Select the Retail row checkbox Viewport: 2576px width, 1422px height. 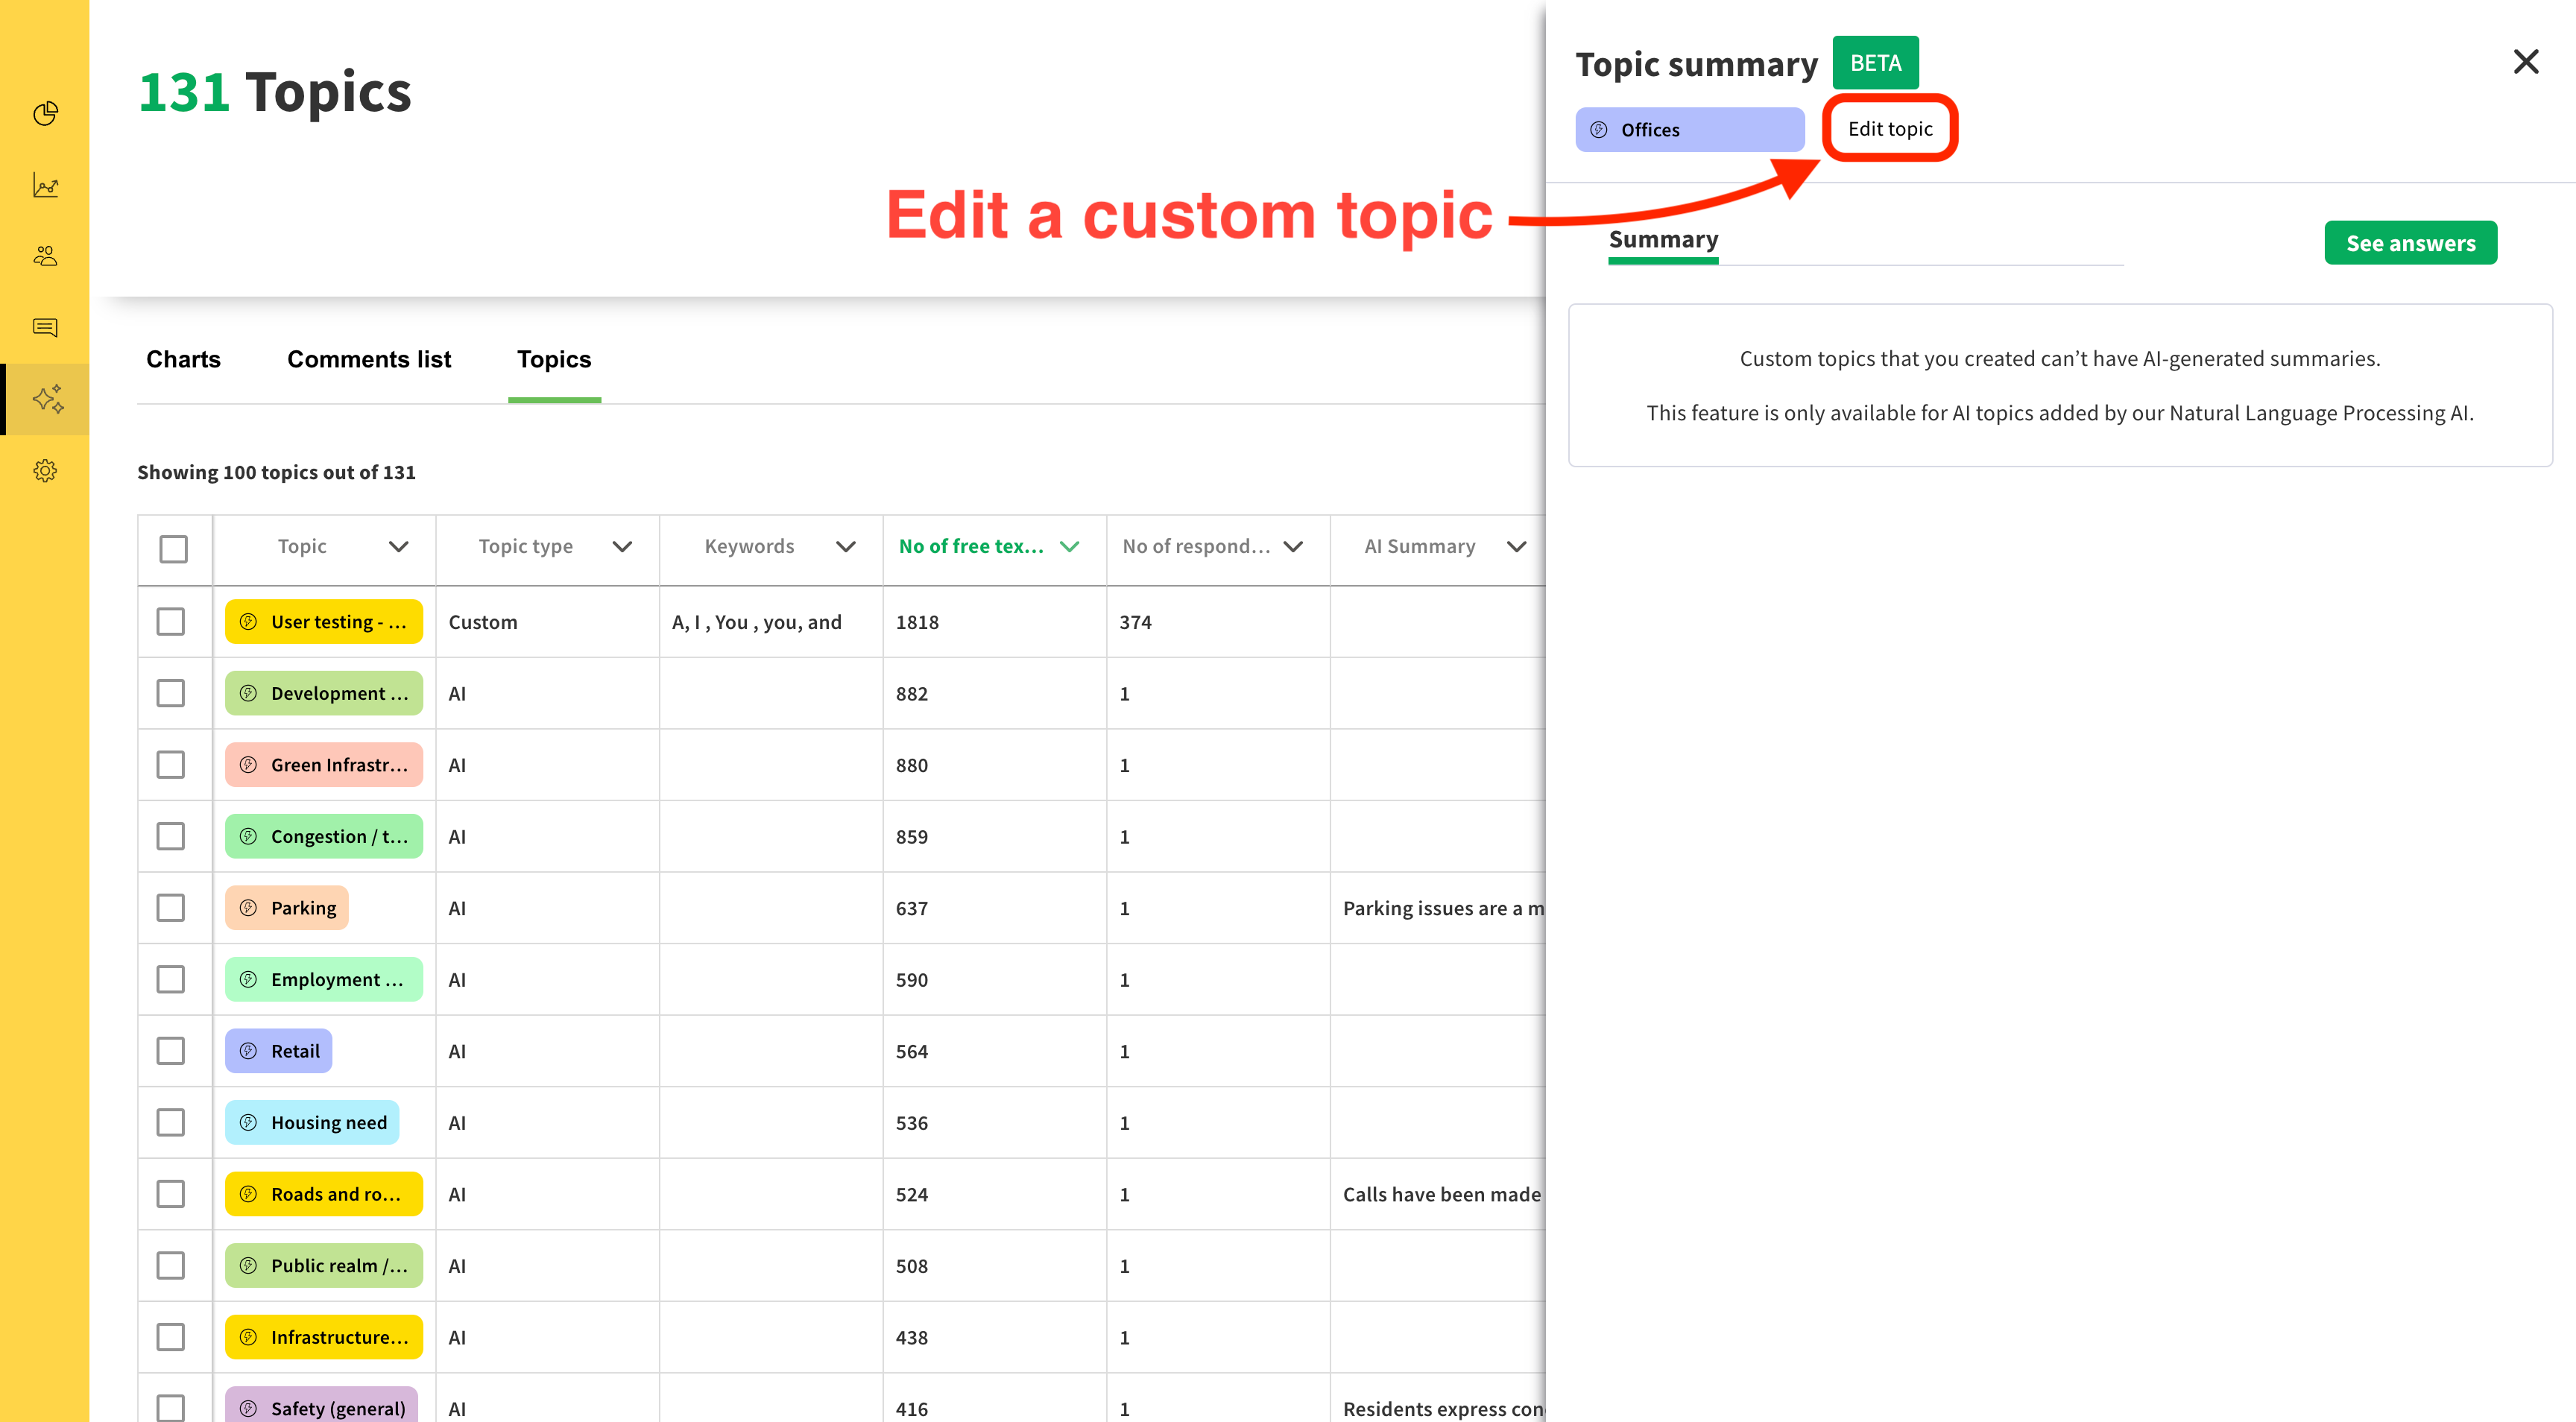171,1051
